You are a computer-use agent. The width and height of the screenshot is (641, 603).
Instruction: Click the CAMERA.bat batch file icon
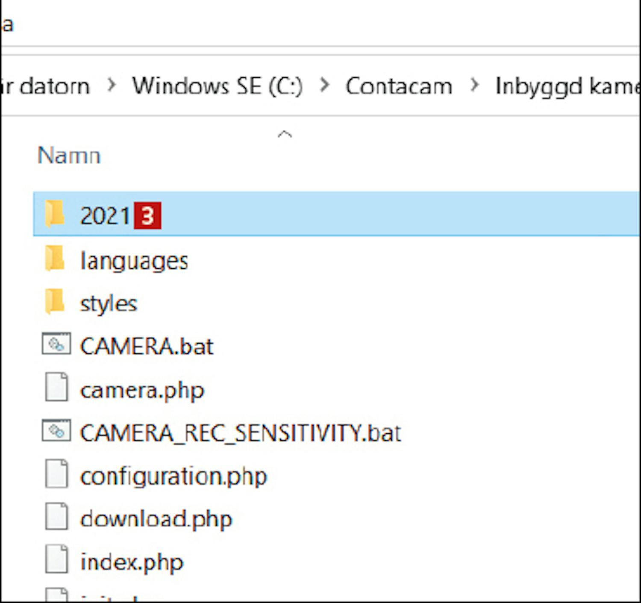56,344
